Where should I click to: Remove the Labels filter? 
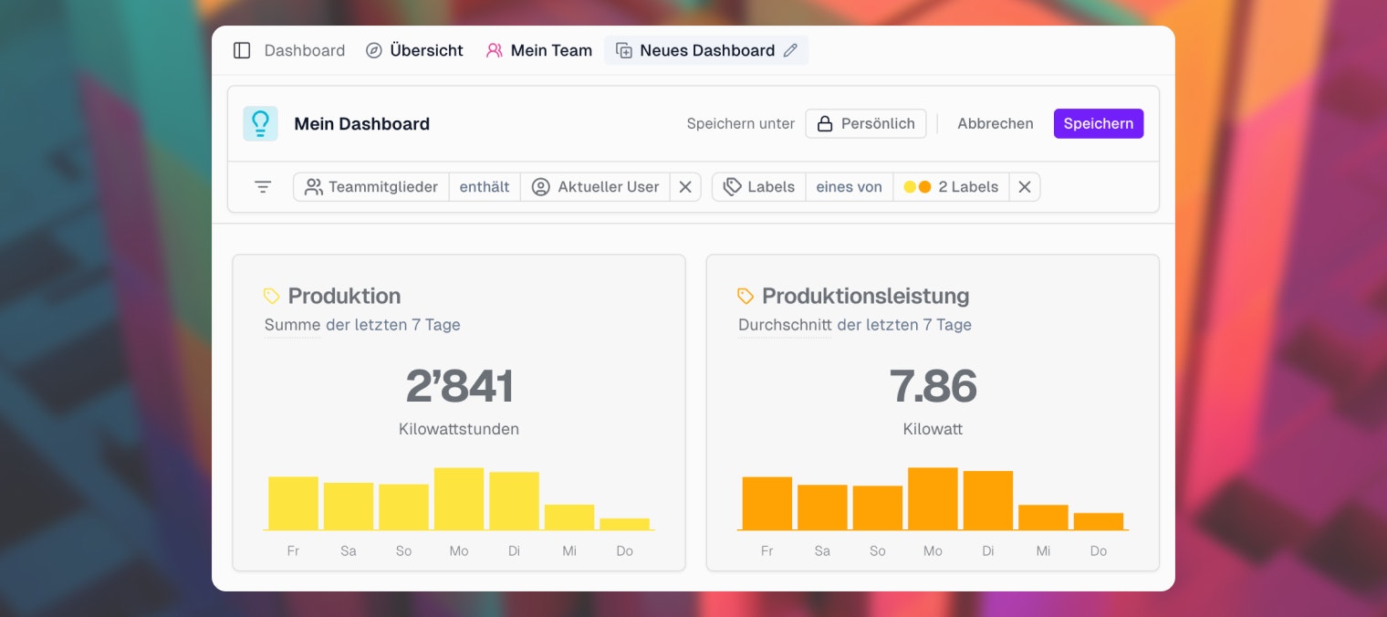1025,187
